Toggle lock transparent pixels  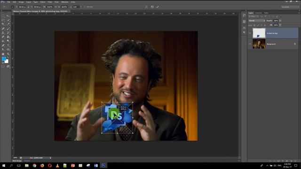[254, 25]
